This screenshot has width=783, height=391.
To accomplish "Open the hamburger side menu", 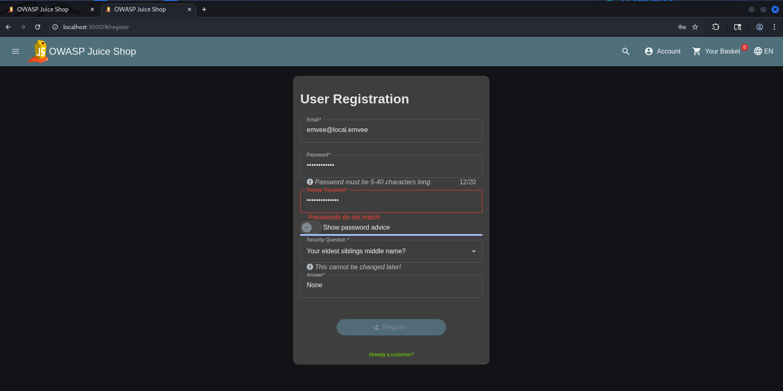I will pos(16,51).
